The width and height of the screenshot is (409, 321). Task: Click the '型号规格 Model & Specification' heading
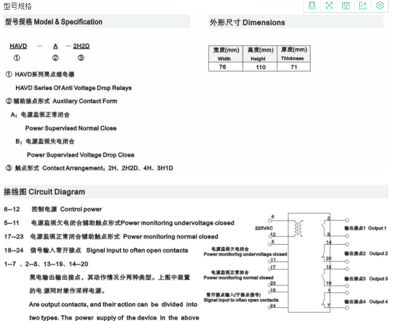click(x=54, y=22)
